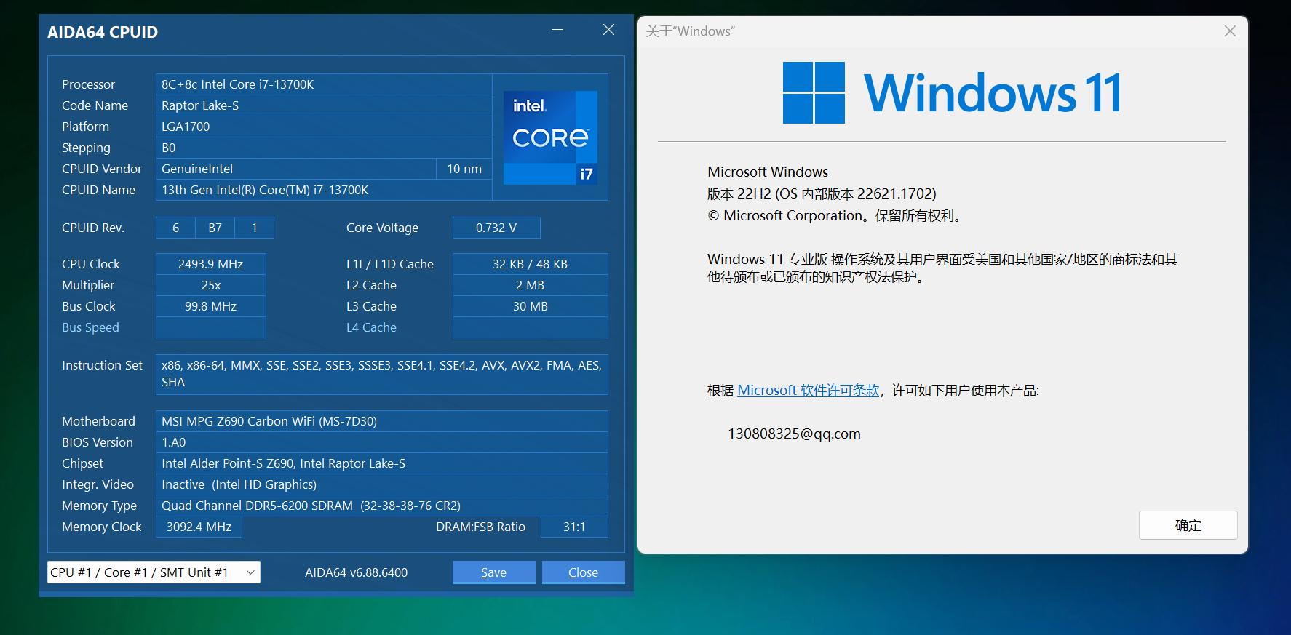Select the Processor name field value
The width and height of the screenshot is (1291, 635).
click(x=323, y=84)
